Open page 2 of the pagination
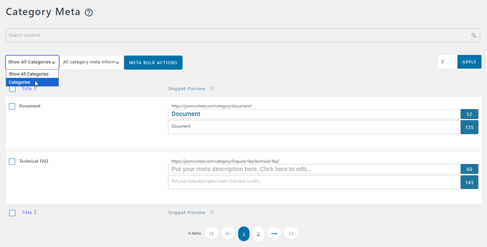 [258, 234]
